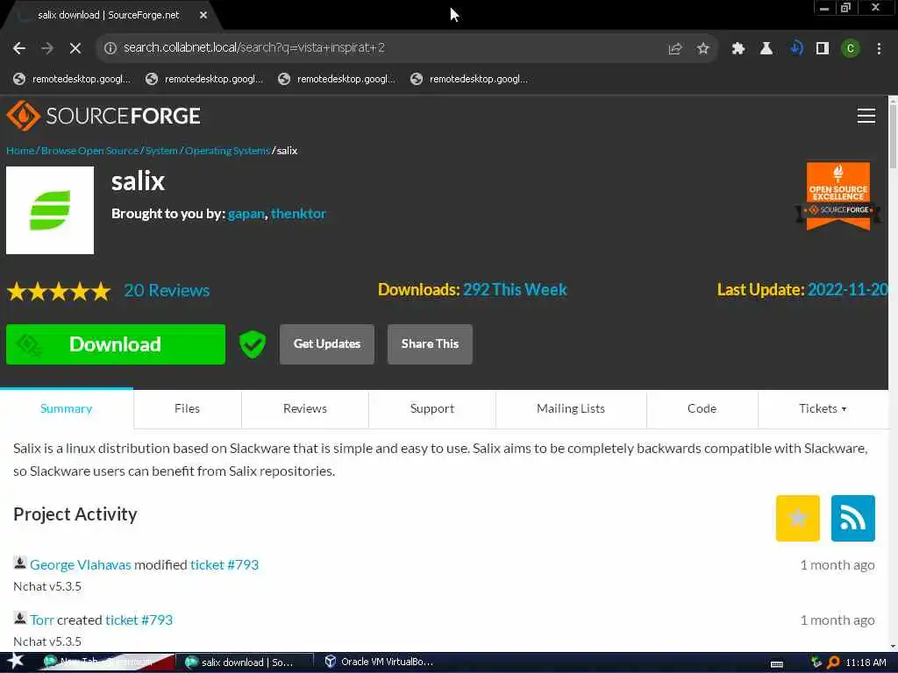
Task: Click the keyboard tray icon
Action: pos(777,664)
